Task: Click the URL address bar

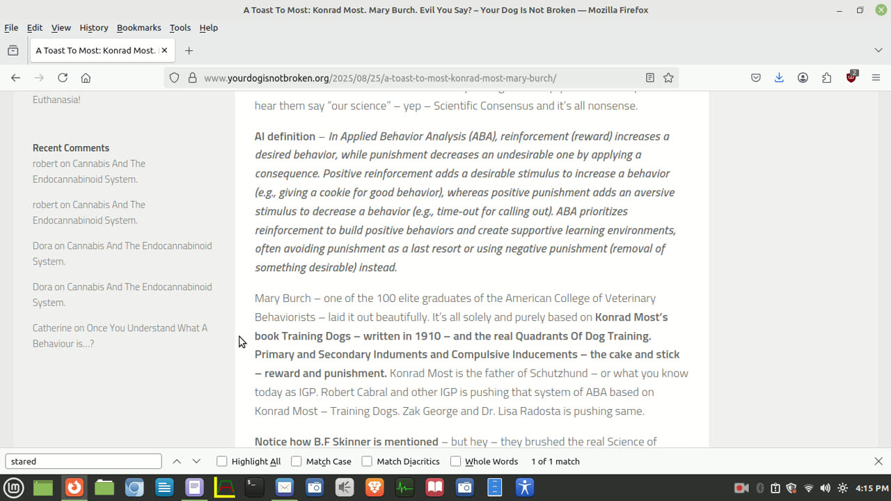Action: 420,78
